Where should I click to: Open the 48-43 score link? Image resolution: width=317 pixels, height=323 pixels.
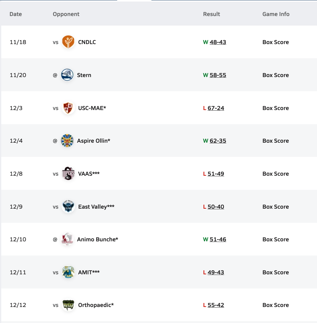tap(218, 42)
